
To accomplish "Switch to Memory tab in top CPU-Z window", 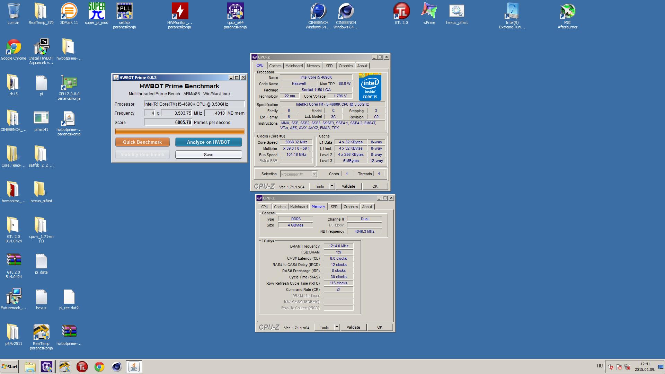I will coord(313,66).
